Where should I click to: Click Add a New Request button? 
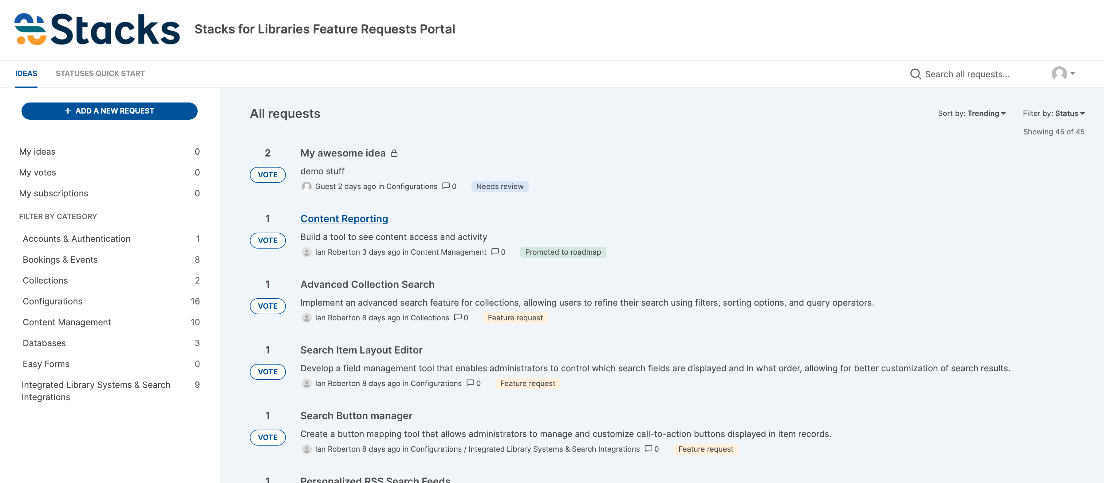109,111
